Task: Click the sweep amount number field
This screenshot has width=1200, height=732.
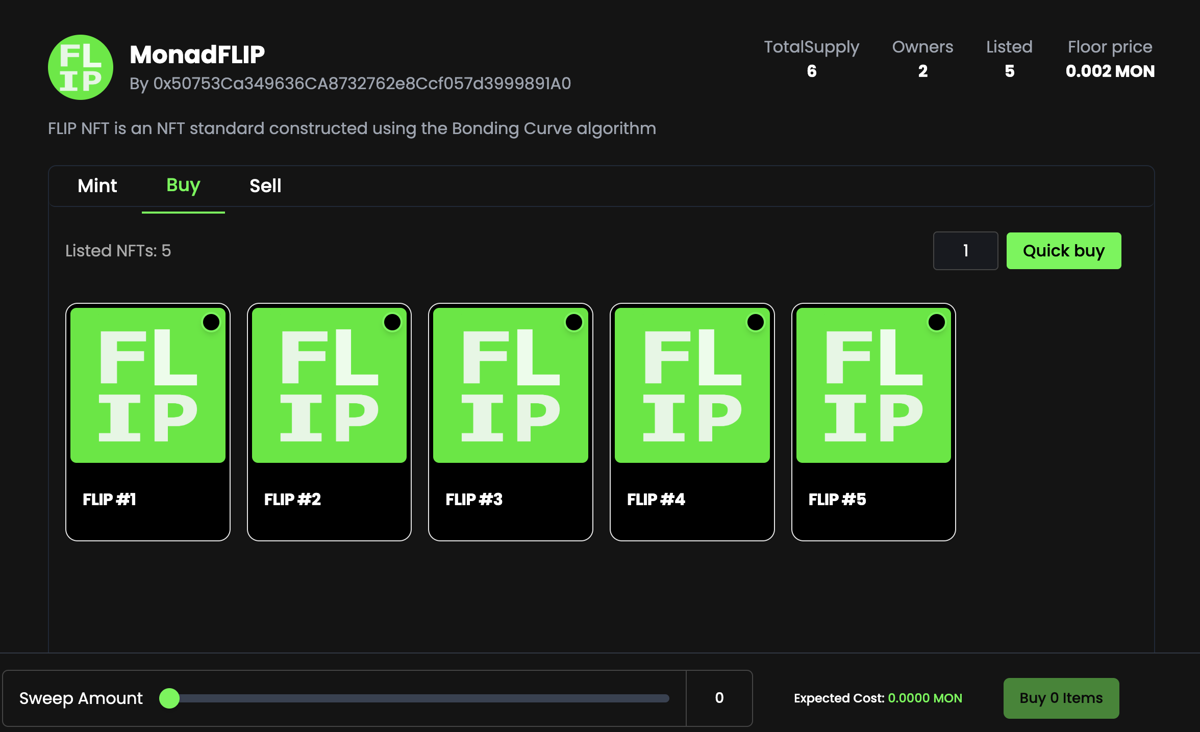Action: click(x=719, y=698)
